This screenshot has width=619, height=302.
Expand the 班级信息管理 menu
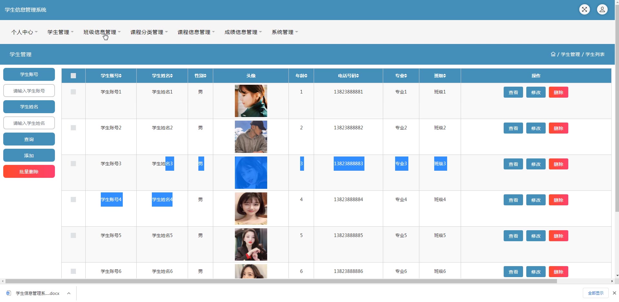pos(102,32)
